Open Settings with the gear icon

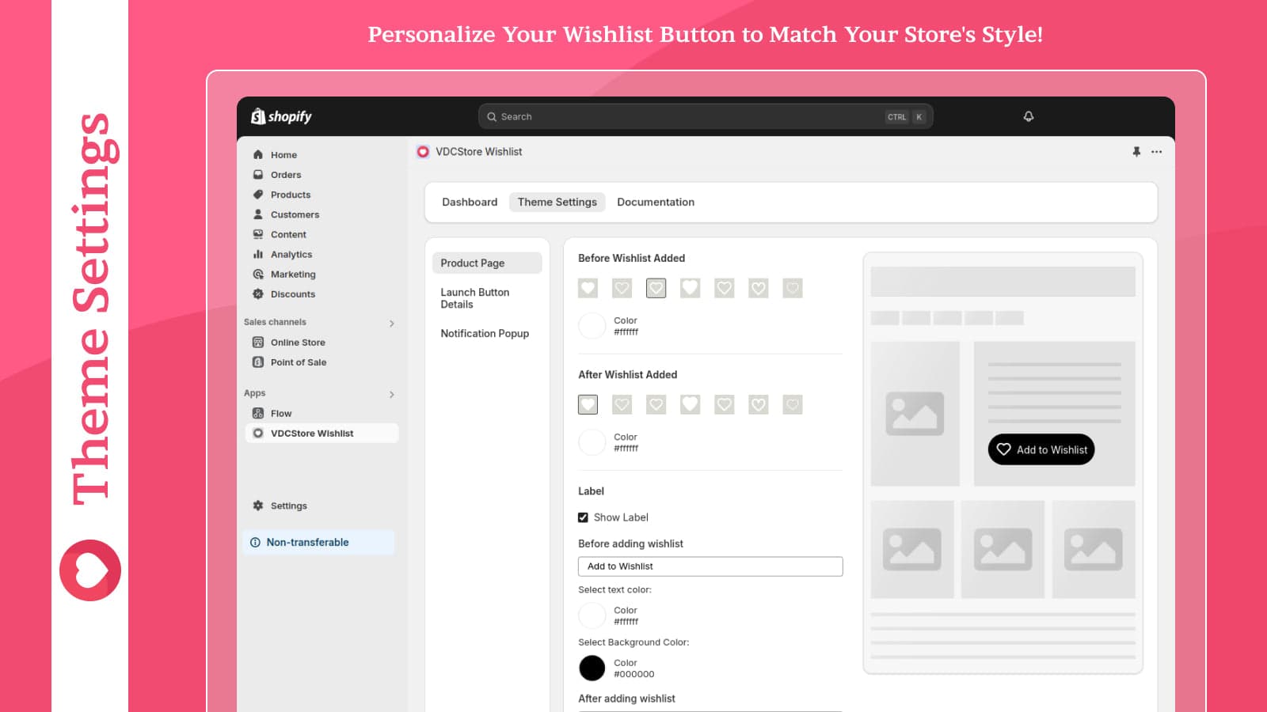(x=288, y=506)
